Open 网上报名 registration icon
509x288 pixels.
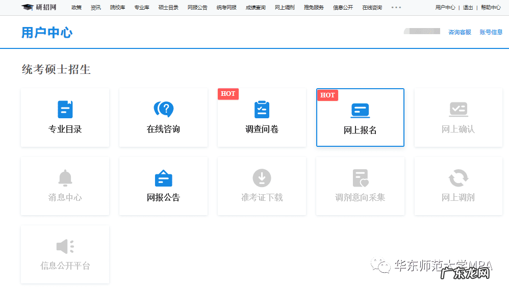[x=360, y=110]
